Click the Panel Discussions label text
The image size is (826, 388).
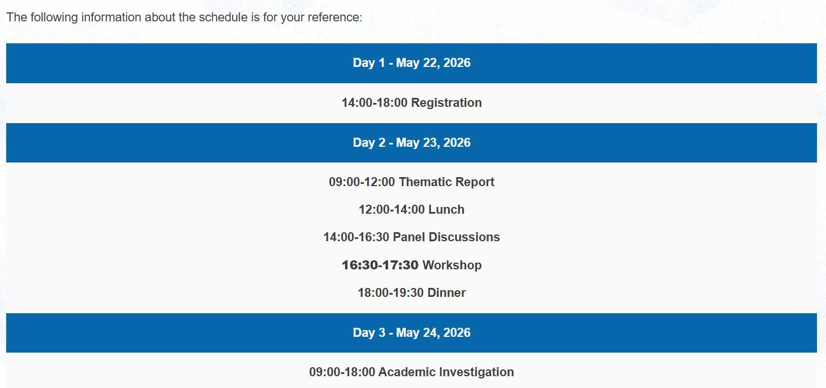[x=447, y=237]
